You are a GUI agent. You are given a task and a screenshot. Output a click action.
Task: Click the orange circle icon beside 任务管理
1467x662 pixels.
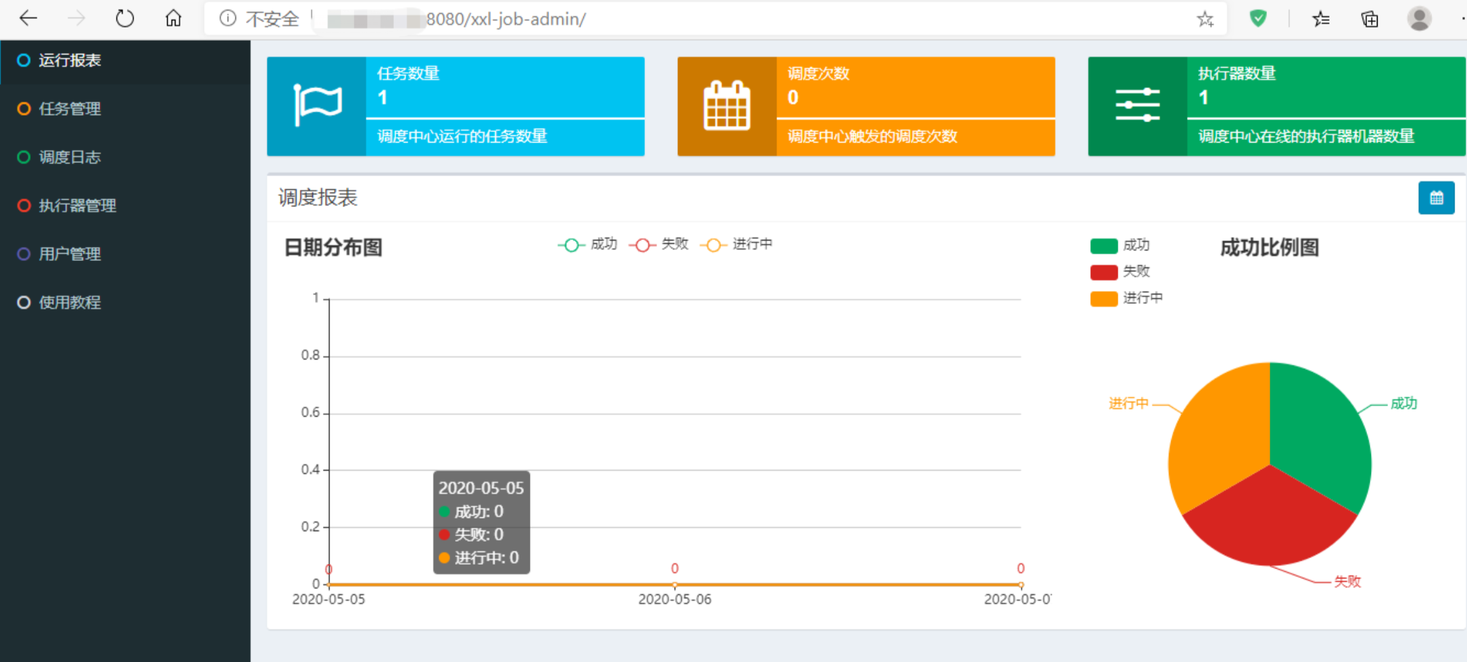pos(24,108)
